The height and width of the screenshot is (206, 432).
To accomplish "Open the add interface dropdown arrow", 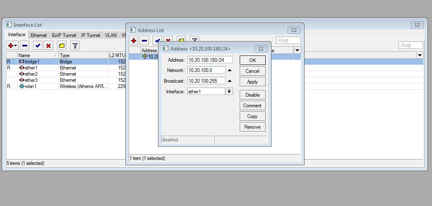I will 15,46.
